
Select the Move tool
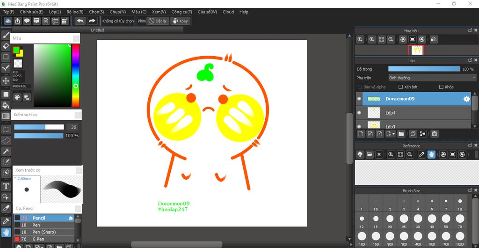pos(6,81)
